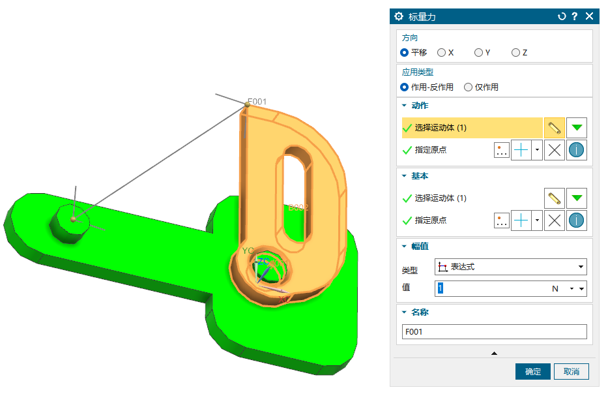This screenshot has height=394, width=608.
Task: Collapse the 幅值 section
Action: 404,246
